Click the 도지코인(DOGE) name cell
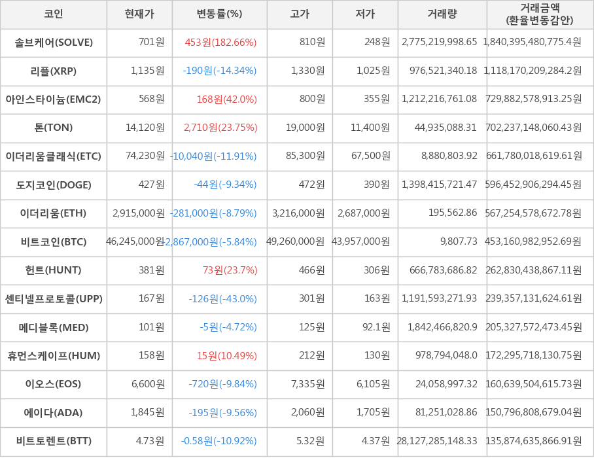 54,185
